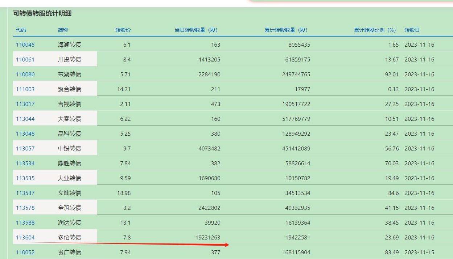
Task: Click cumulative ratio 0.13
Action: (x=393, y=89)
